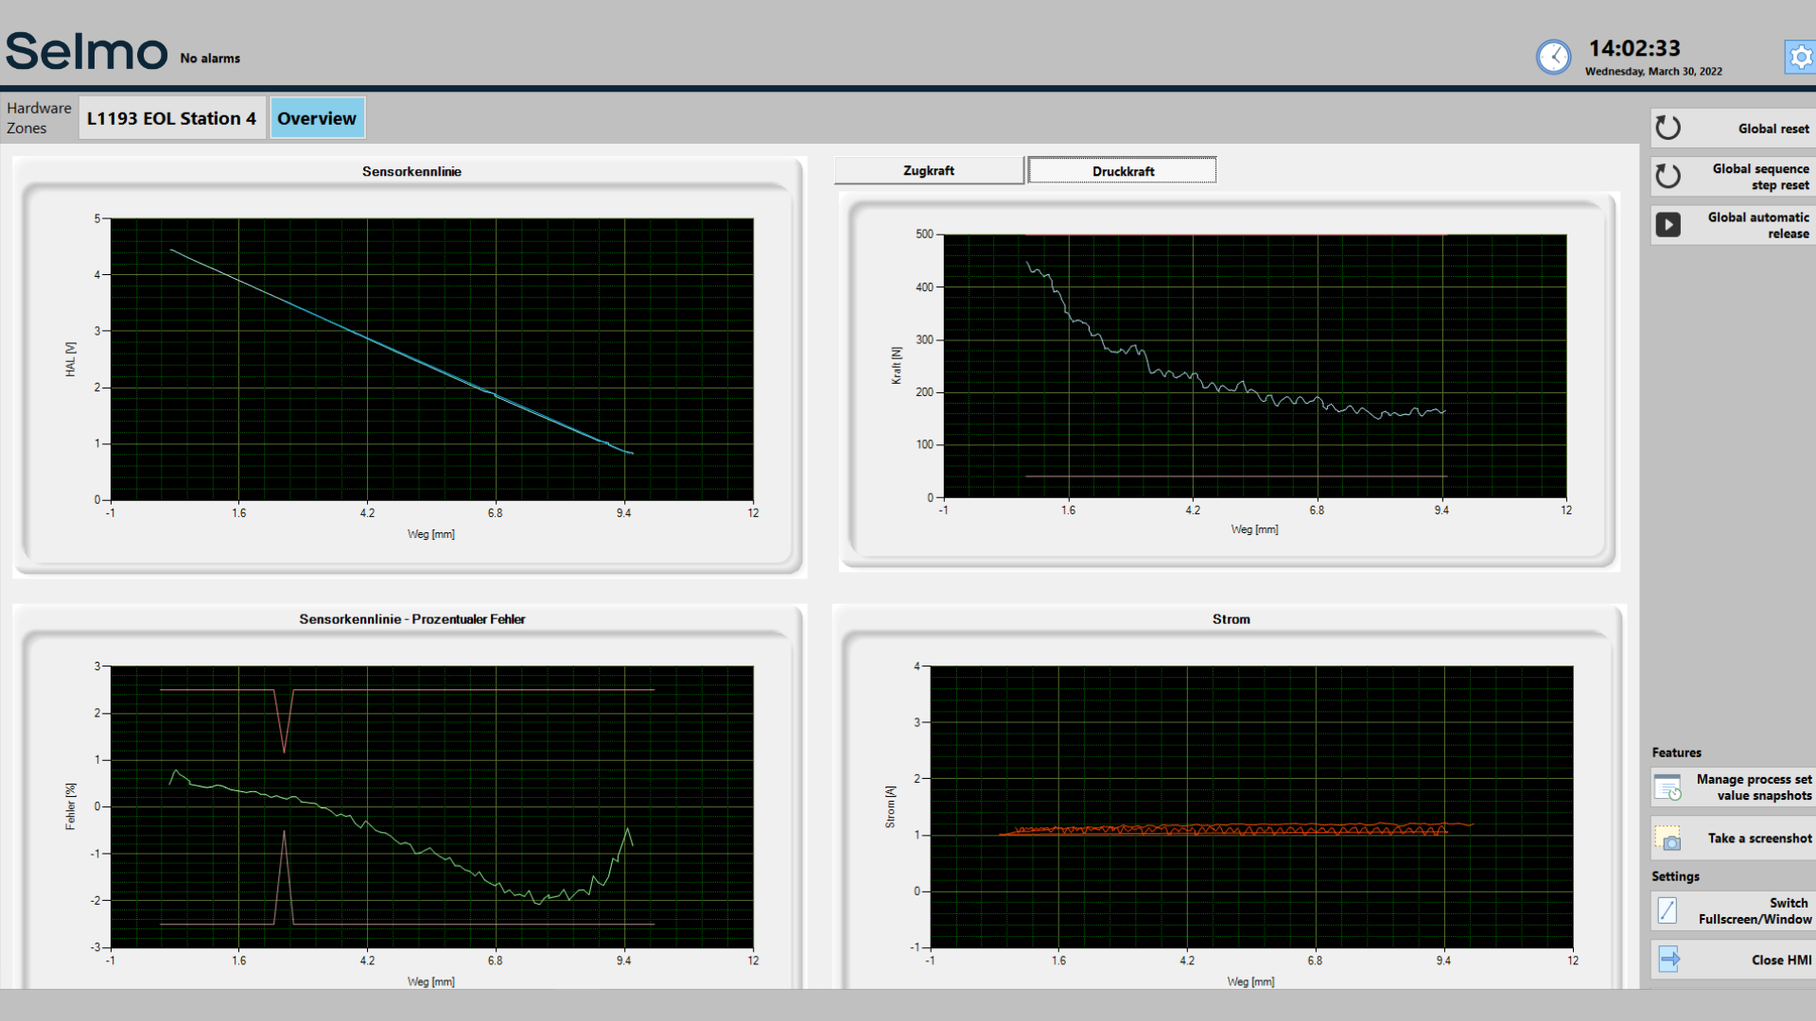Viewport: 1816px width, 1021px height.
Task: Click the Strom chart title
Action: tap(1231, 619)
